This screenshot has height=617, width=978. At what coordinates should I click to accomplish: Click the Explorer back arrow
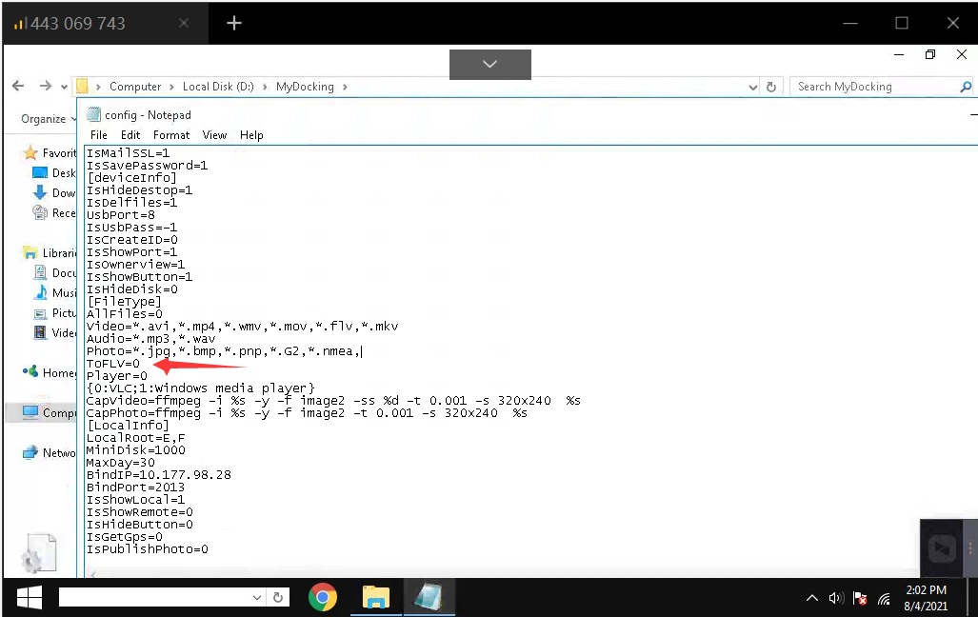(x=18, y=86)
